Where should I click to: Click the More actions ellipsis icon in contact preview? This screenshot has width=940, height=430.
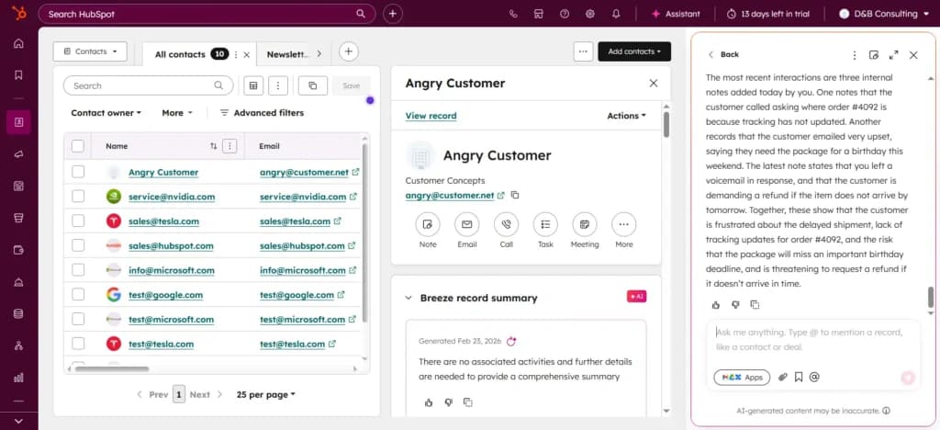click(x=624, y=224)
